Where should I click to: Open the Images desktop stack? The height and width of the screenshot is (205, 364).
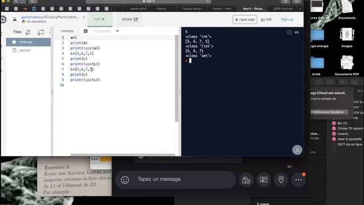[x=347, y=38]
